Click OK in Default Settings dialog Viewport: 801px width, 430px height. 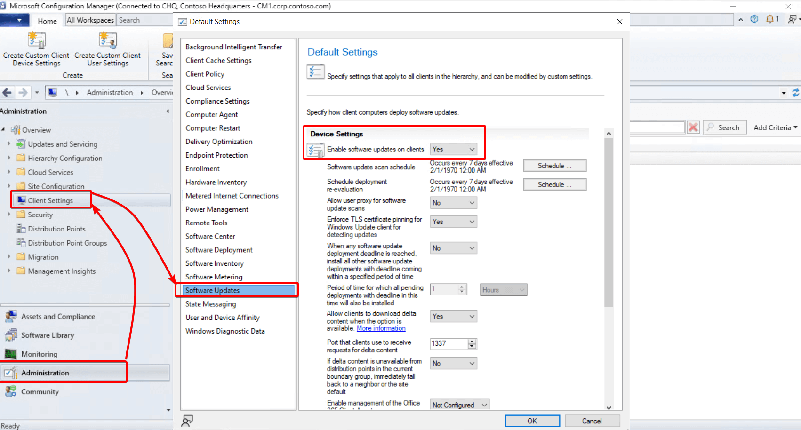pyautogui.click(x=532, y=421)
